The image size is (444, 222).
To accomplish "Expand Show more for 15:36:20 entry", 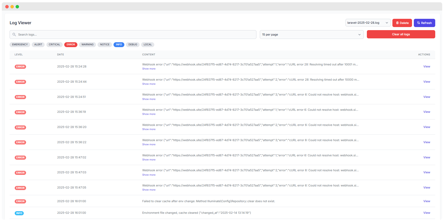I will 149,129.
